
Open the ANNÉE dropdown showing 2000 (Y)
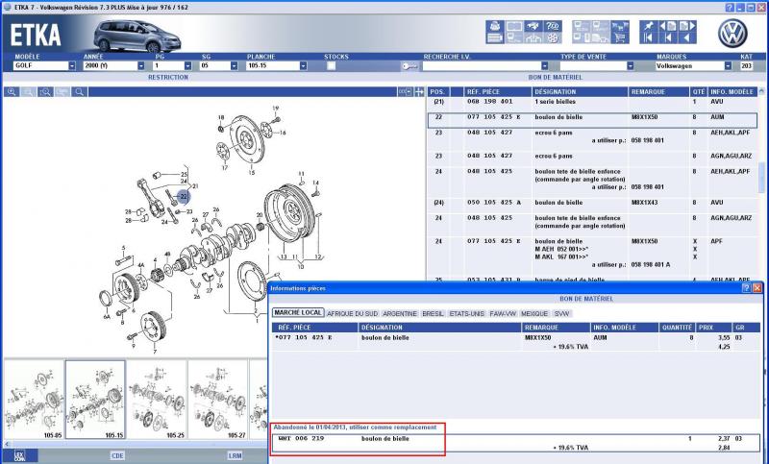[141, 65]
